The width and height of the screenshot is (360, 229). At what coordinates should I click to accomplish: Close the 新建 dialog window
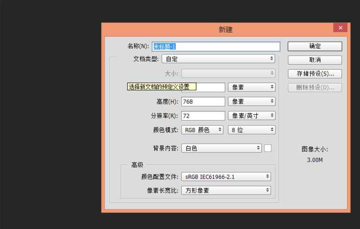point(340,28)
